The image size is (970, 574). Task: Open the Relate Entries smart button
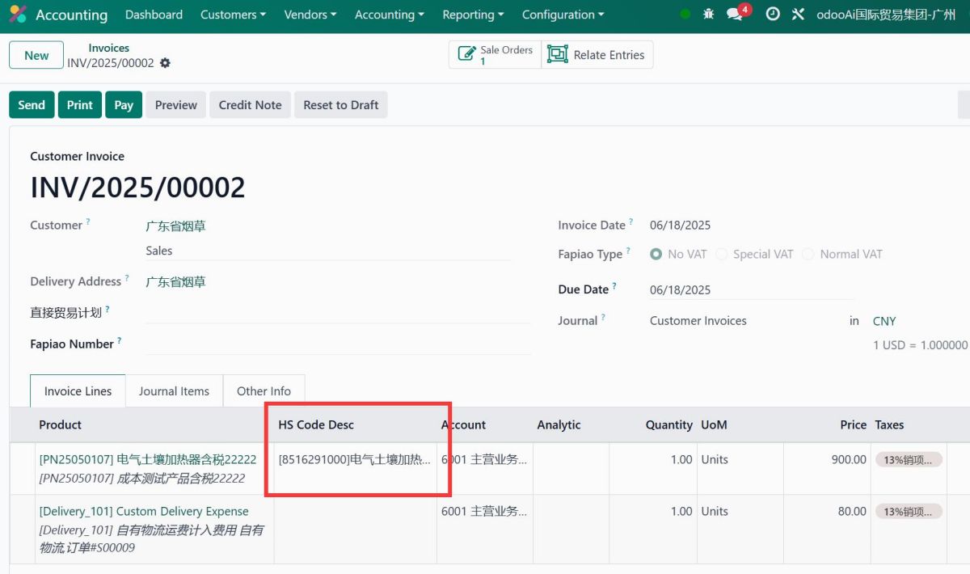(597, 55)
